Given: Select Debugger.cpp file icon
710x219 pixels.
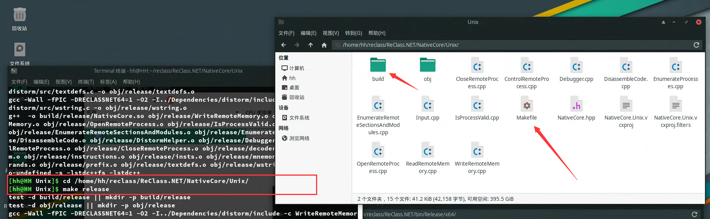Looking at the screenshot, I should (x=576, y=65).
